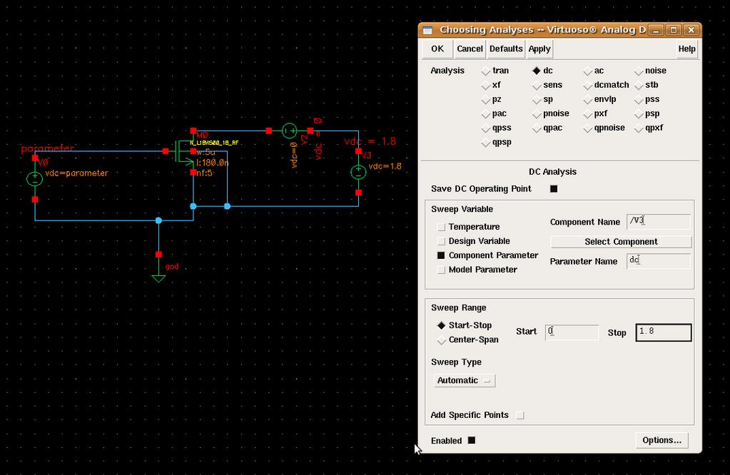The image size is (730, 475).
Task: Click the Apply button
Action: (539, 48)
